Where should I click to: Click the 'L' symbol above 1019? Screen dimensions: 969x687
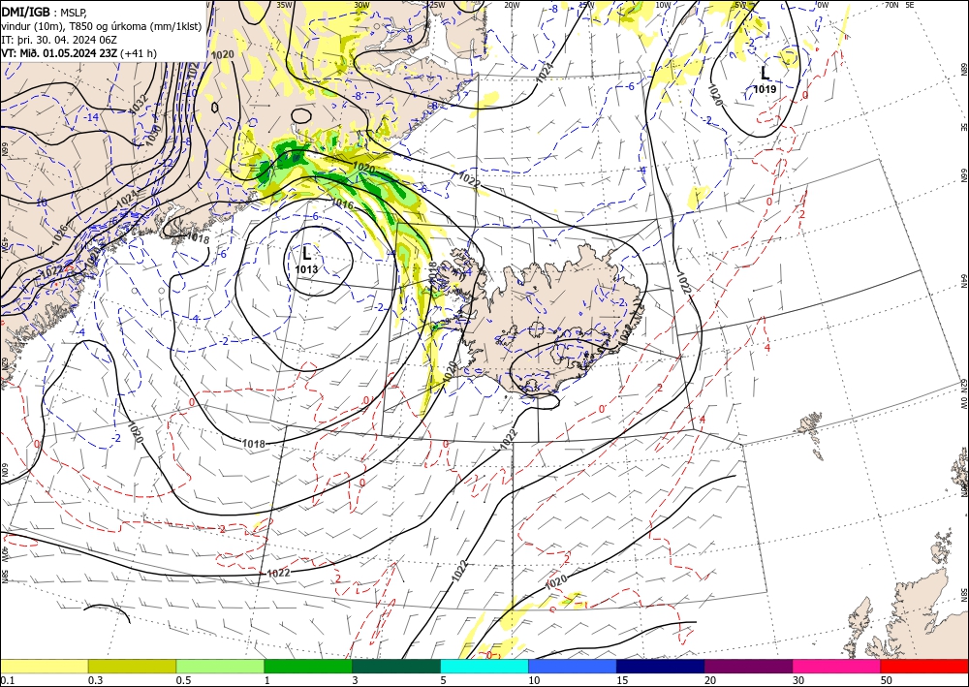point(766,74)
